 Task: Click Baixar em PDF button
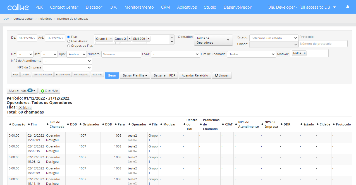pos(164,75)
